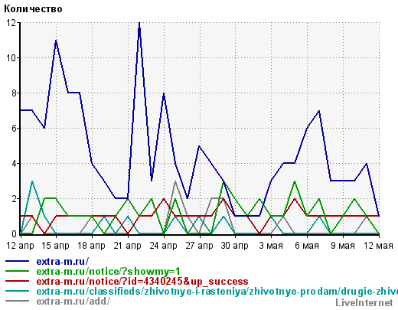Click the gray extra-m.ru/add/ legend label
The image size is (398, 310).
tap(73, 302)
